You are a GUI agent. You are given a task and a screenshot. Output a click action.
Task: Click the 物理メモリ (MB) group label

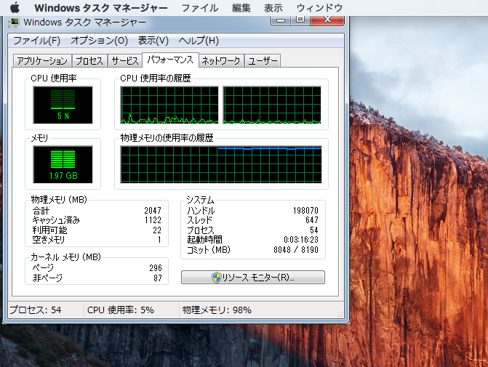point(59,199)
